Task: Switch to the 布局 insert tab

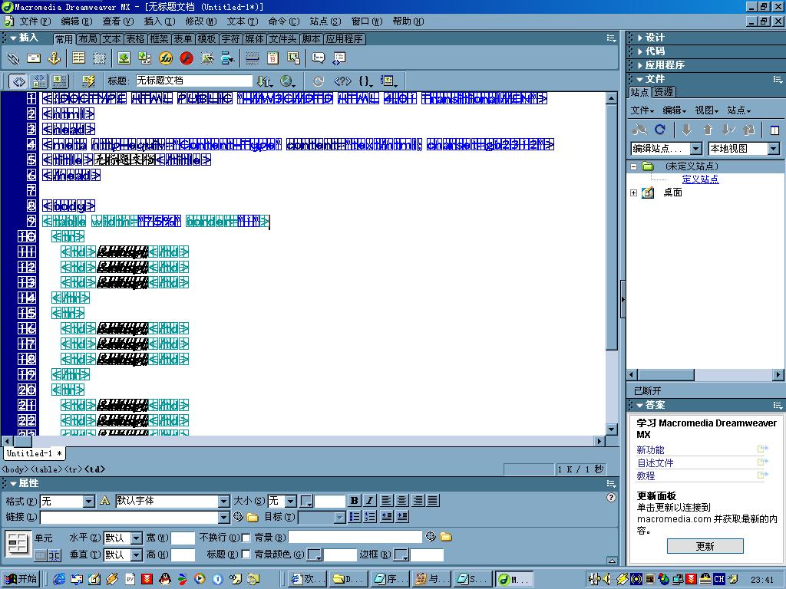Action: (88, 38)
